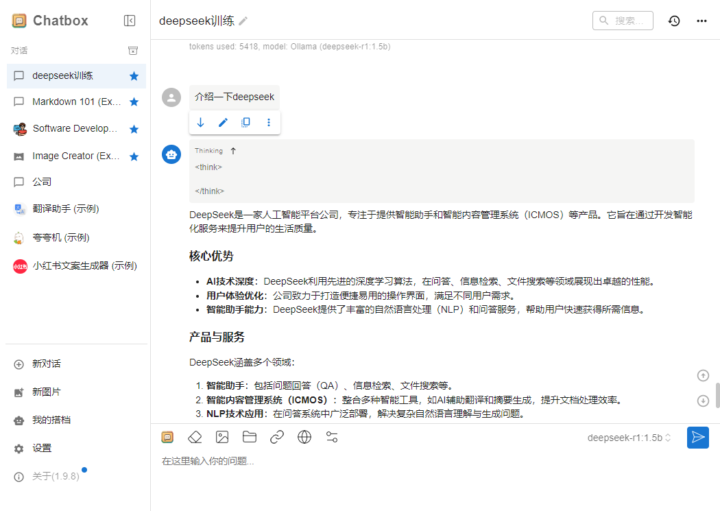Collapse the sidebar panel

click(x=130, y=21)
